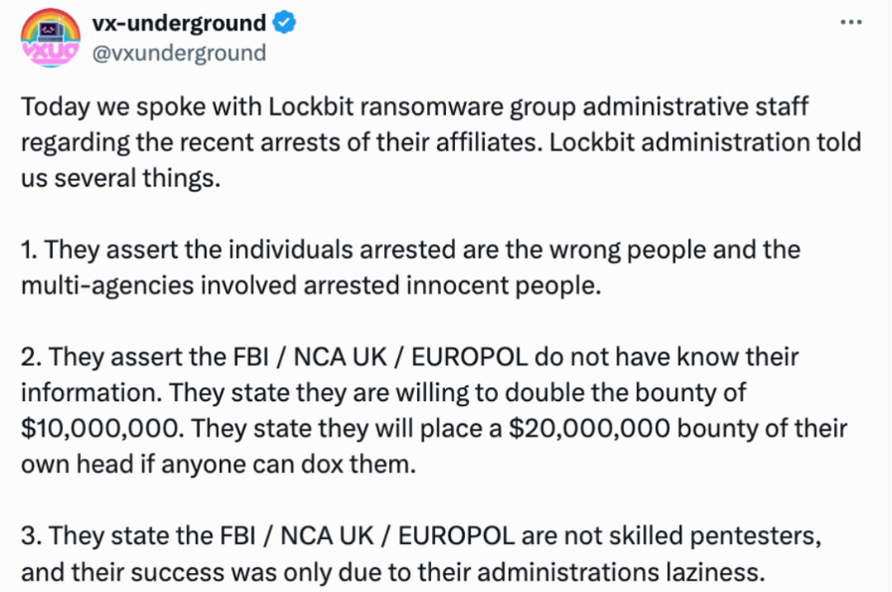
Task: Click "Lockbit administration told" in the second line
Action: click(705, 142)
